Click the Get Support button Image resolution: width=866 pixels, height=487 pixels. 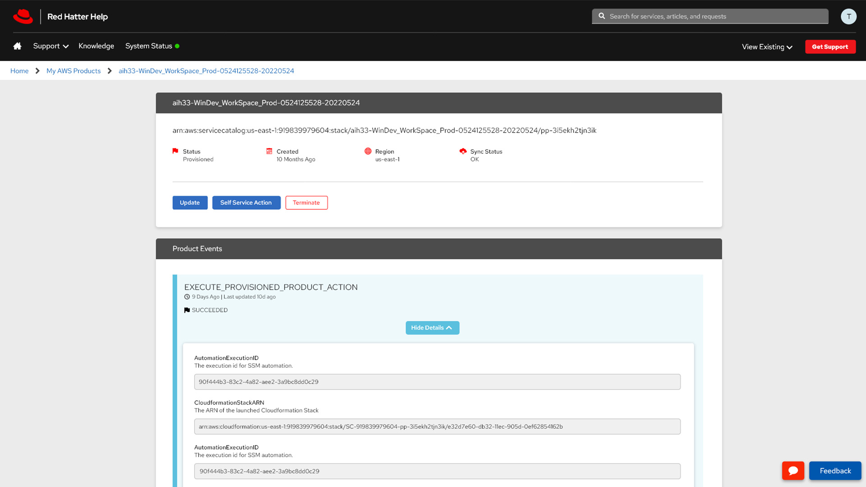pyautogui.click(x=830, y=46)
